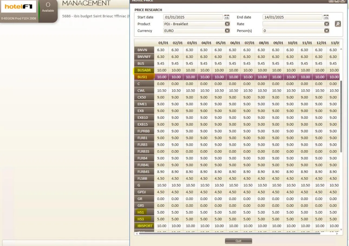Open the Start date calendar picker
The image size is (349, 246).
(227, 17)
